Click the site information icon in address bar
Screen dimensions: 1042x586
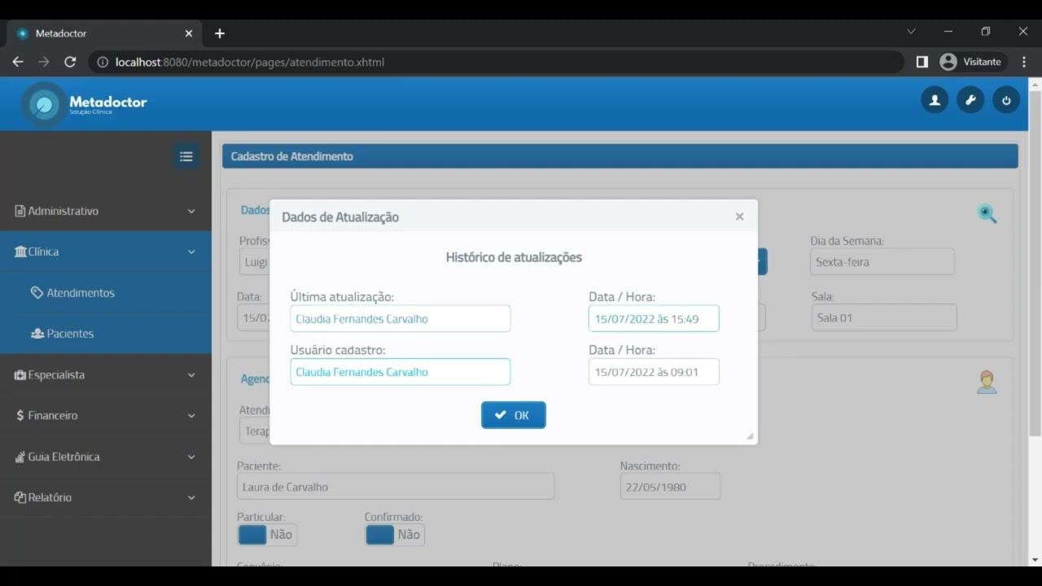103,62
